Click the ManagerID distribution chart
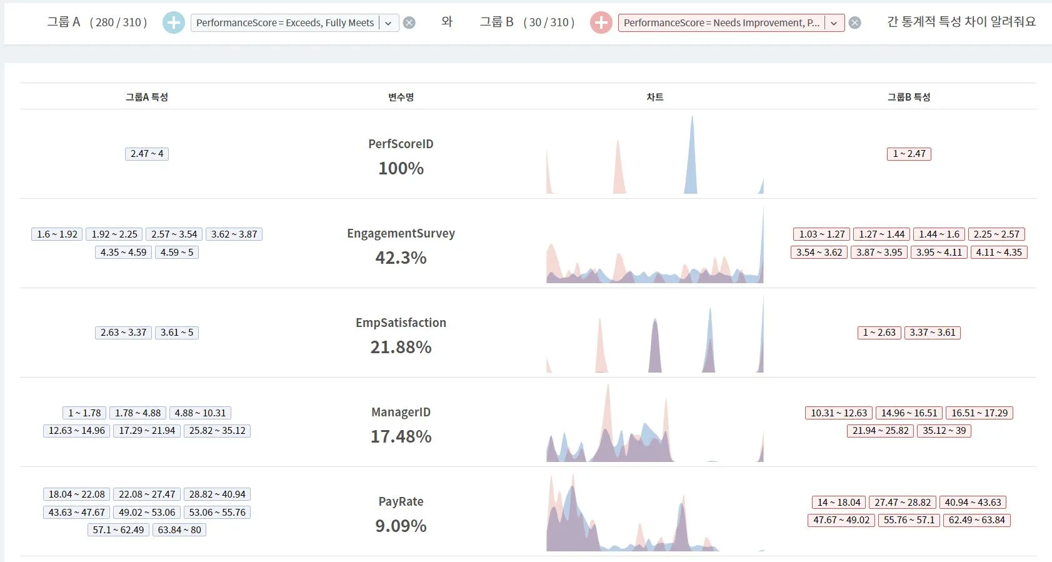 click(x=654, y=423)
